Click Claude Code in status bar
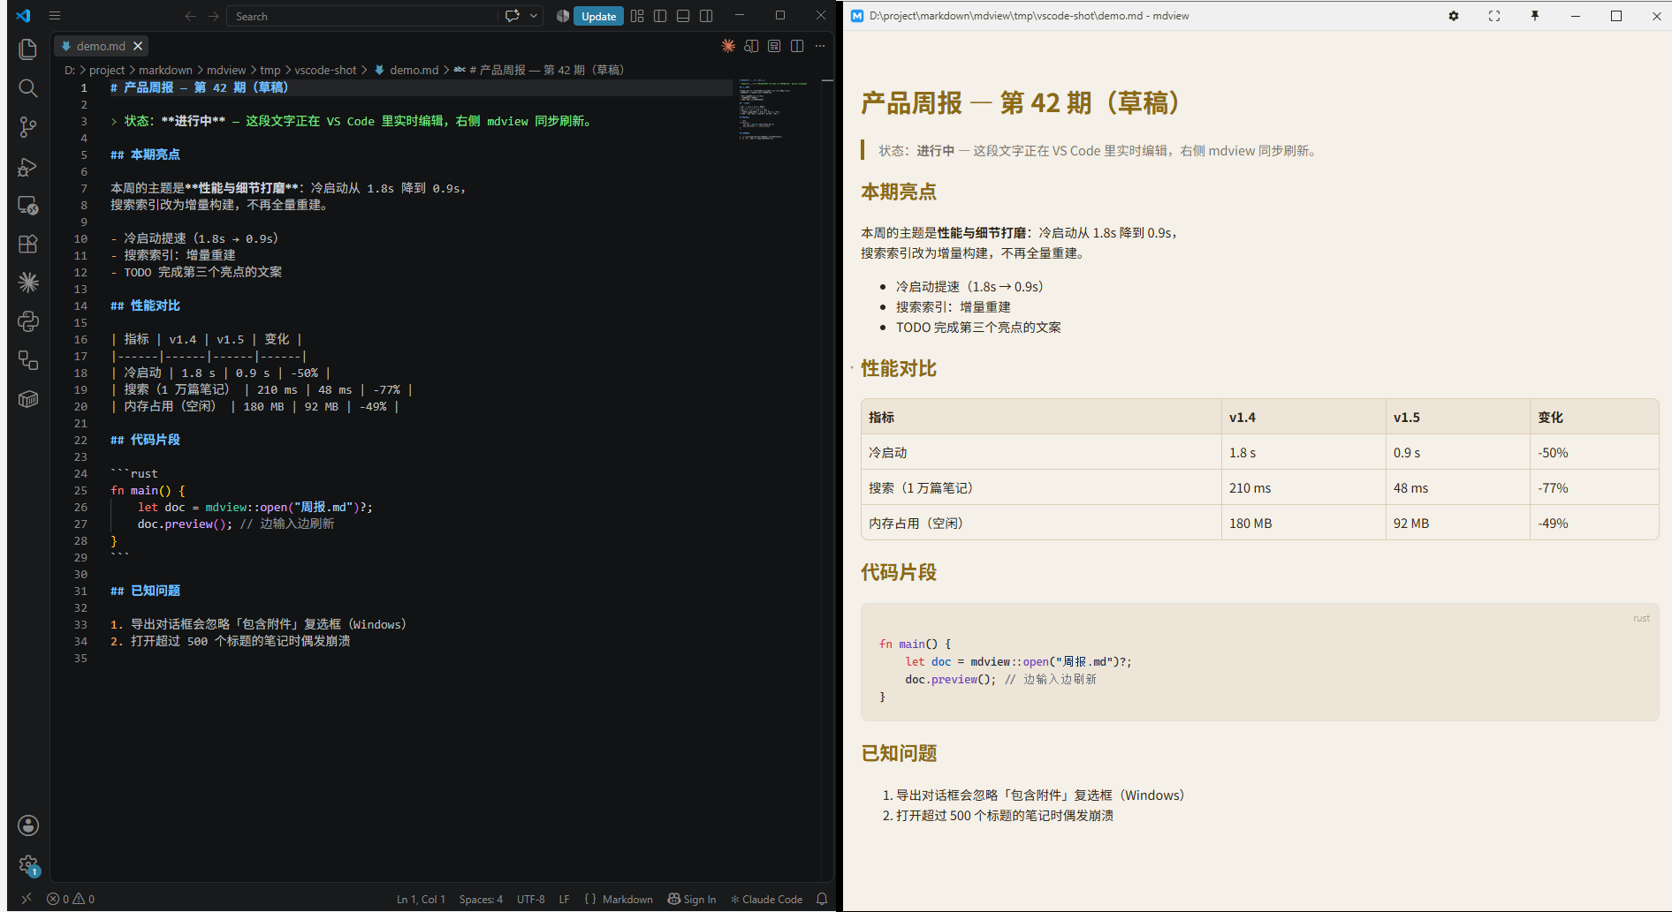 tap(766, 899)
